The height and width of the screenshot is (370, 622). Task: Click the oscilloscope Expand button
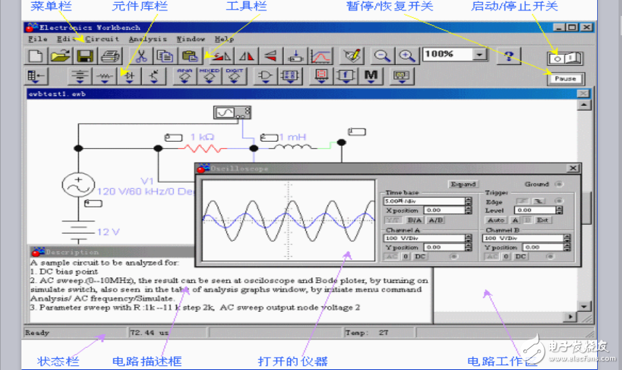[463, 184]
